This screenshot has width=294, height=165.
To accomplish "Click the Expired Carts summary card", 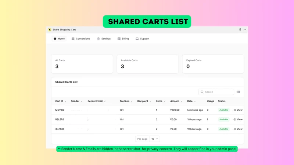I will (x=213, y=64).
